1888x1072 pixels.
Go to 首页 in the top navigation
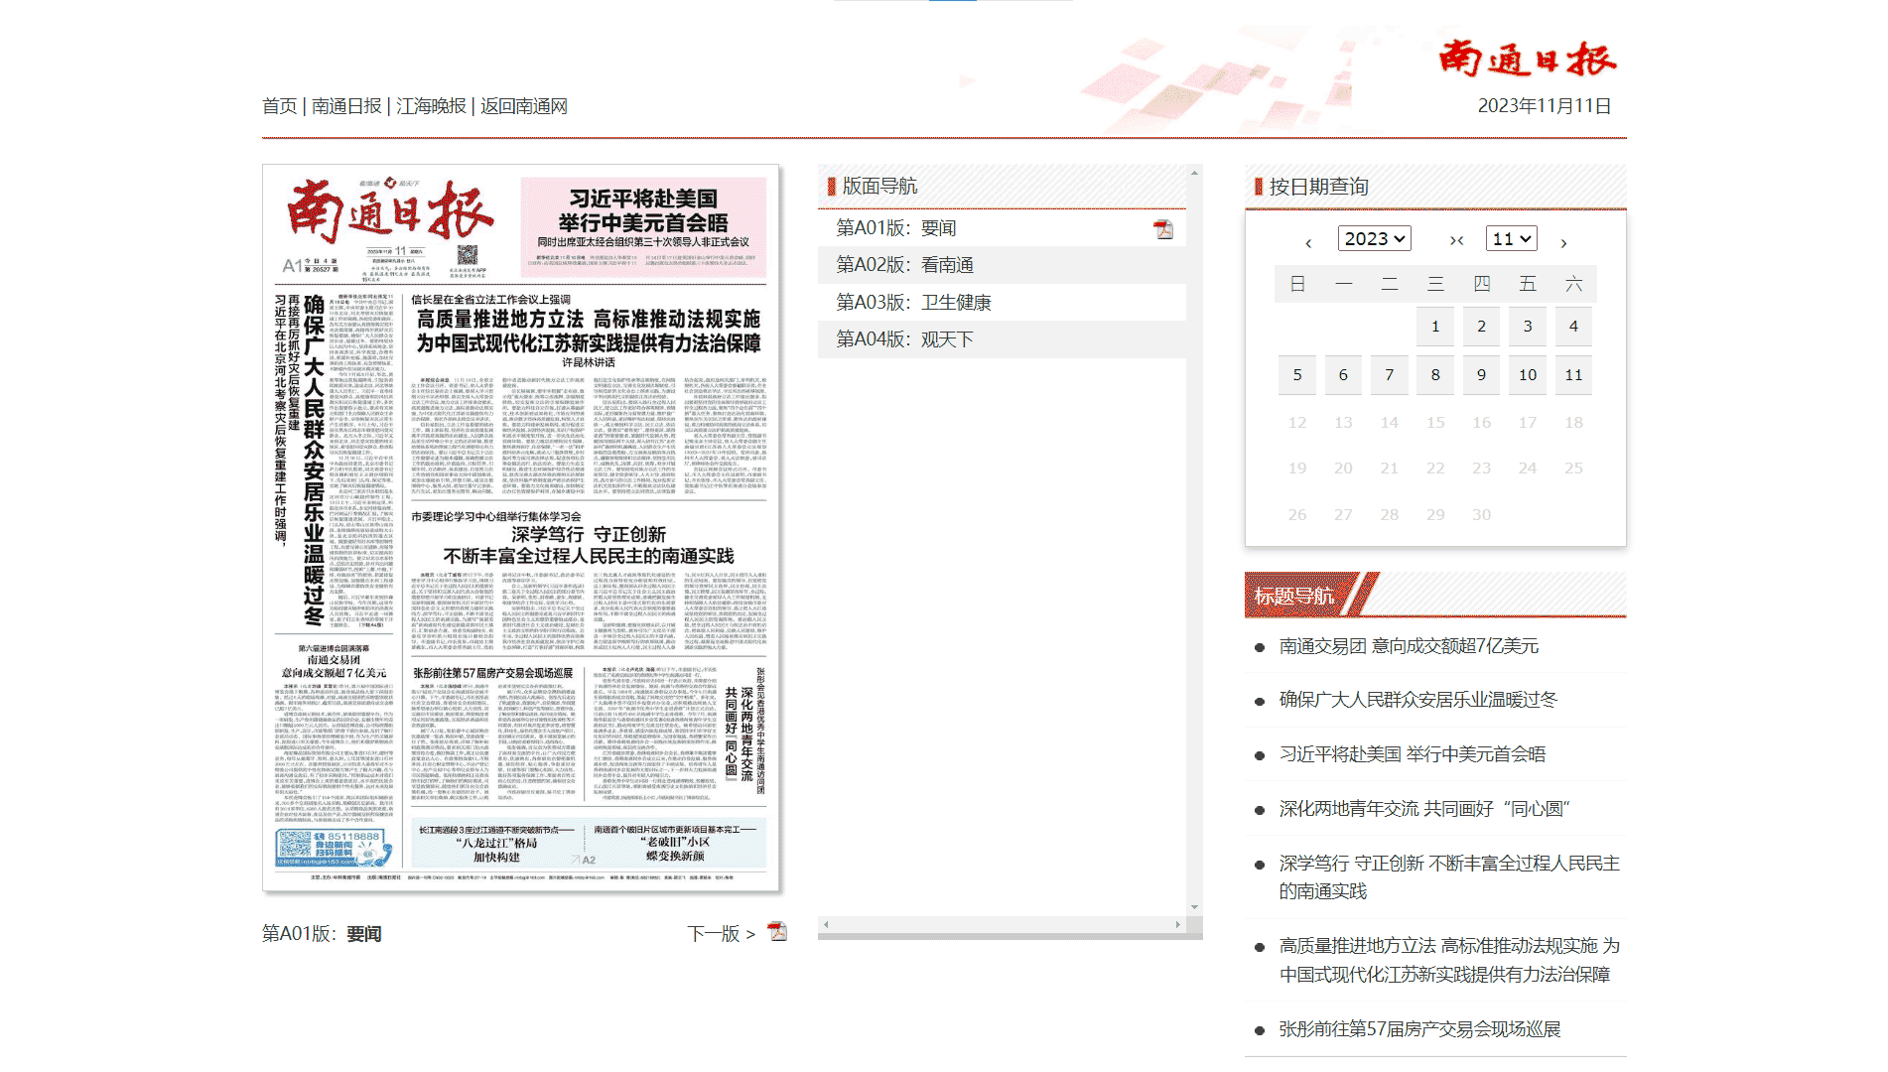[x=280, y=106]
